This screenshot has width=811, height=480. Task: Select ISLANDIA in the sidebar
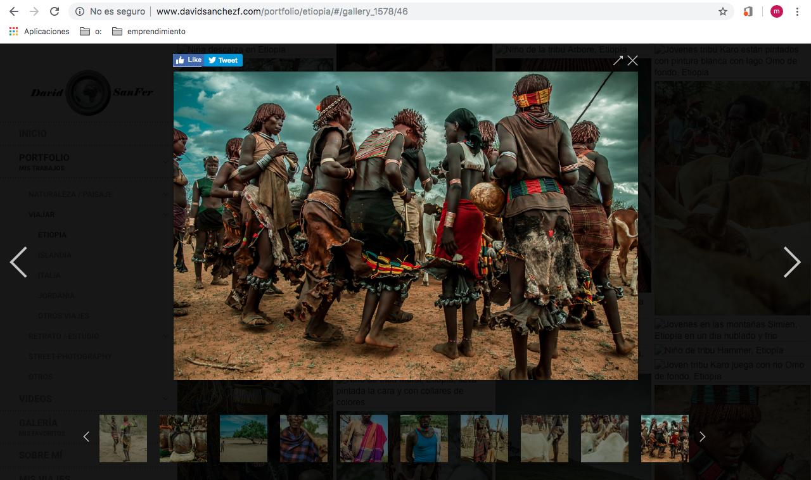click(x=54, y=255)
